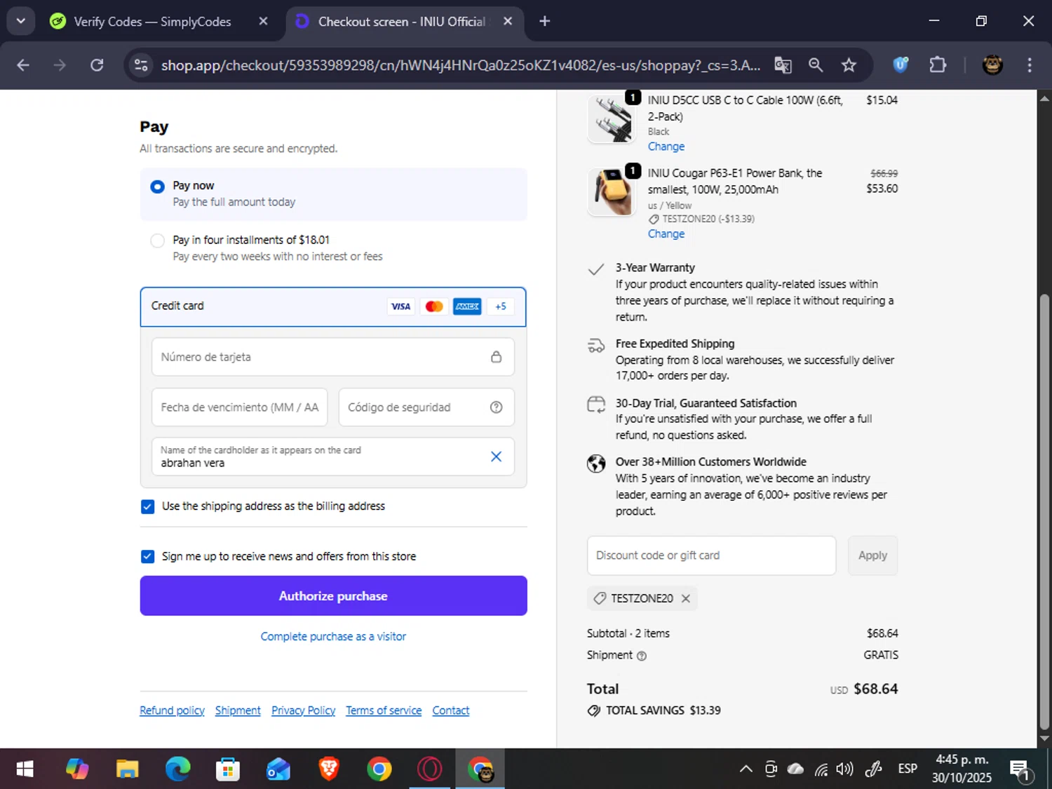Image resolution: width=1052 pixels, height=789 pixels.
Task: Open the notification center icon
Action: (1021, 770)
